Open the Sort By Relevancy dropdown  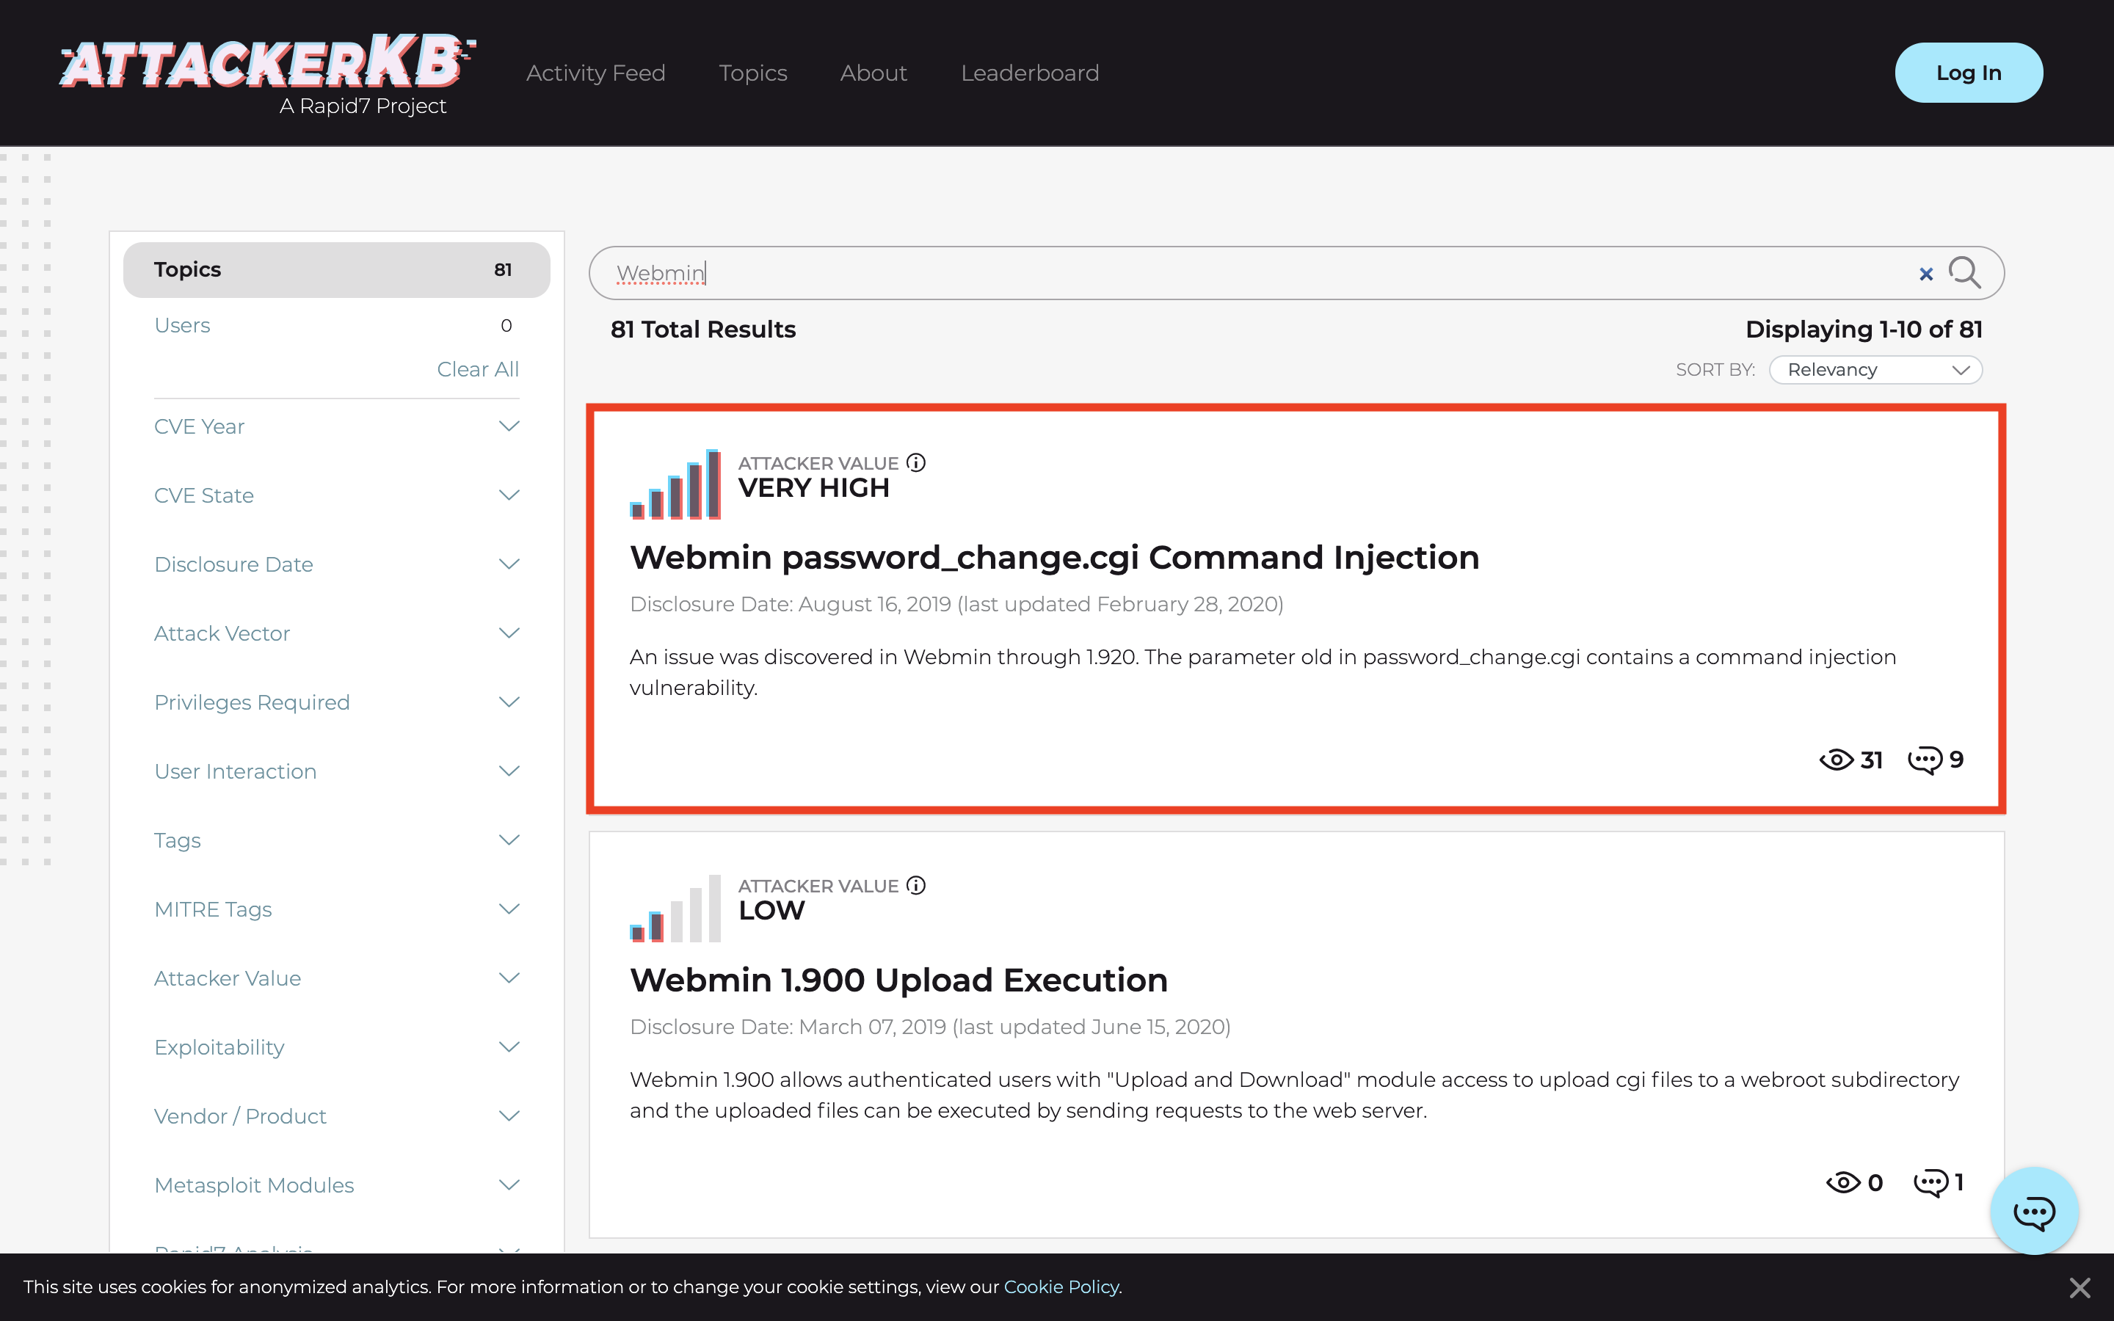(x=1875, y=370)
